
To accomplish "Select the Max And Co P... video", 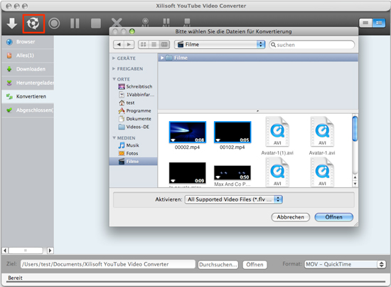I will coord(232,173).
